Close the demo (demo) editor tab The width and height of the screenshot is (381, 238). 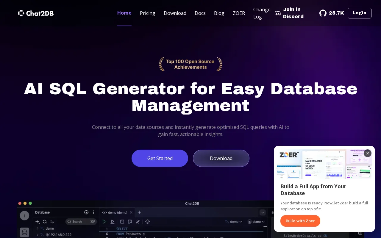click(131, 212)
